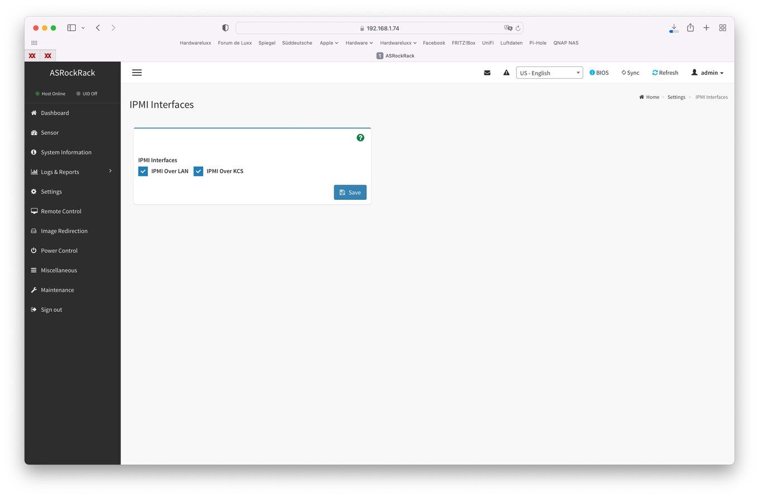Go to Settings via breadcrumb link
Viewport: 759px width, 497px height.
[x=676, y=97]
